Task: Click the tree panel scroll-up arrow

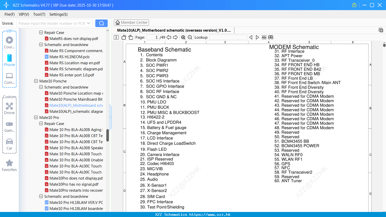Action: coord(107,31)
